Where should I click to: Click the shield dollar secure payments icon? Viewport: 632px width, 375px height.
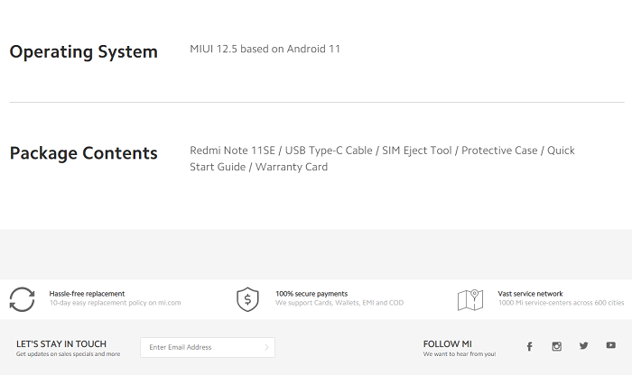[247, 299]
